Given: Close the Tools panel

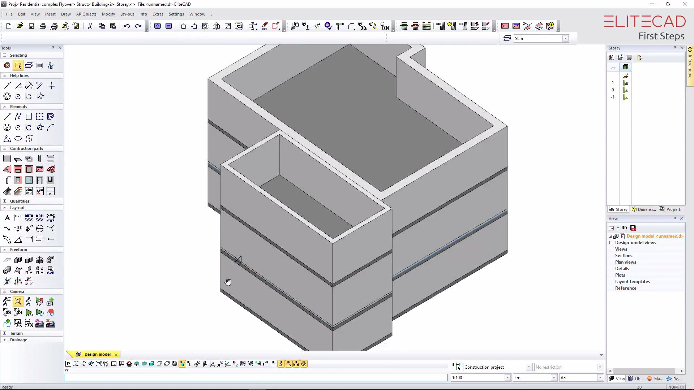Looking at the screenshot, I should [x=60, y=48].
